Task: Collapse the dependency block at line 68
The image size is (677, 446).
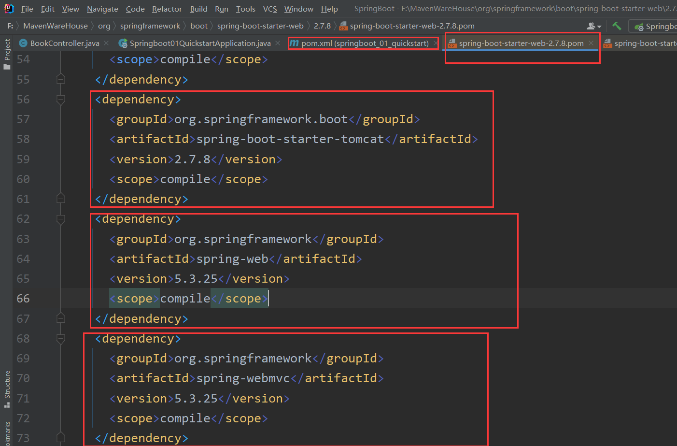Action: click(61, 339)
